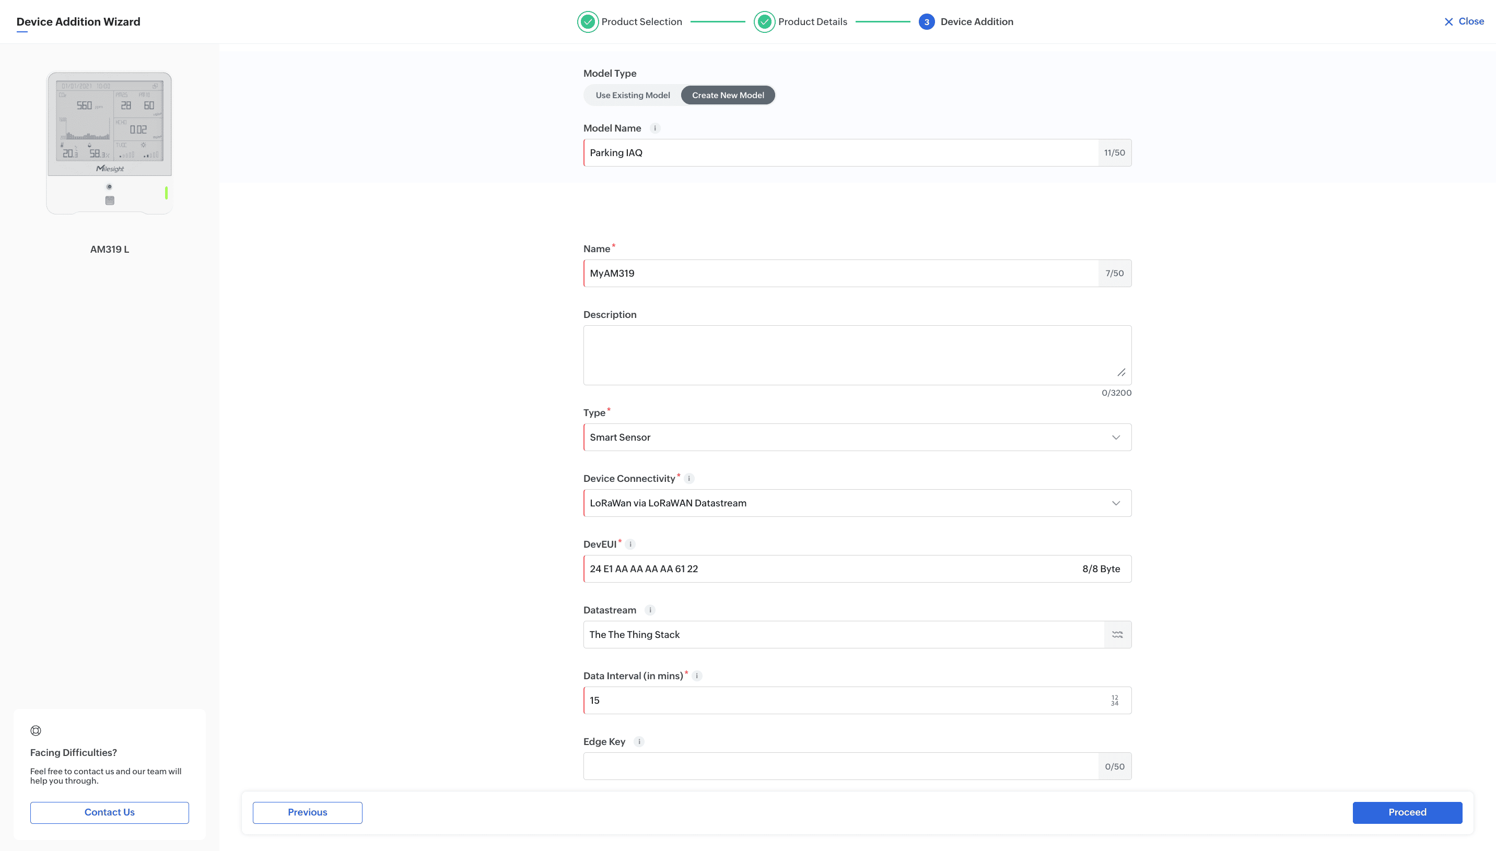Click the info icon beside DevEUI
Image resolution: width=1496 pixels, height=851 pixels.
tap(630, 543)
